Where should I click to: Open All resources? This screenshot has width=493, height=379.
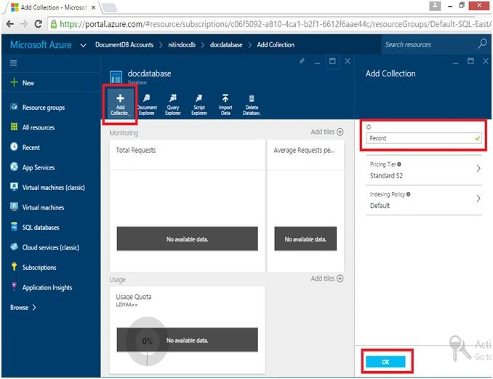point(33,127)
